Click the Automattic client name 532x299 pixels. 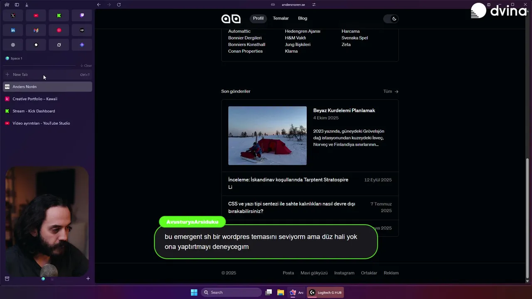coord(239,31)
